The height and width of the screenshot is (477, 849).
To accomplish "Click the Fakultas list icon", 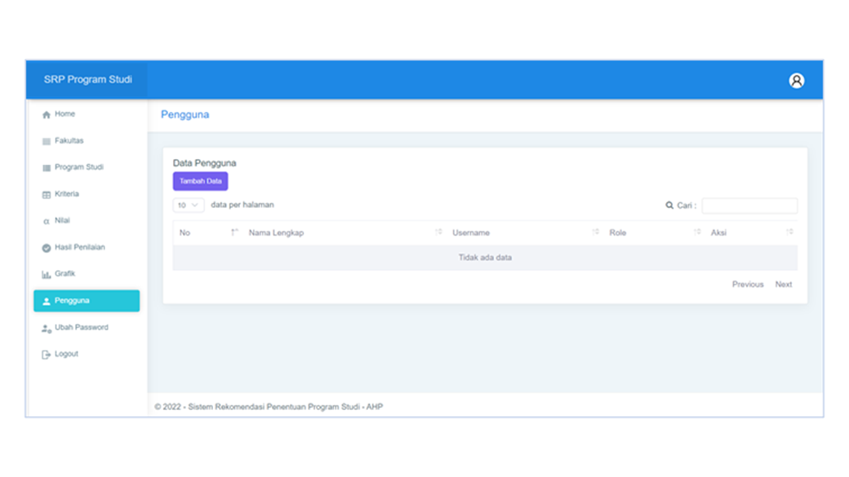I will click(x=46, y=142).
